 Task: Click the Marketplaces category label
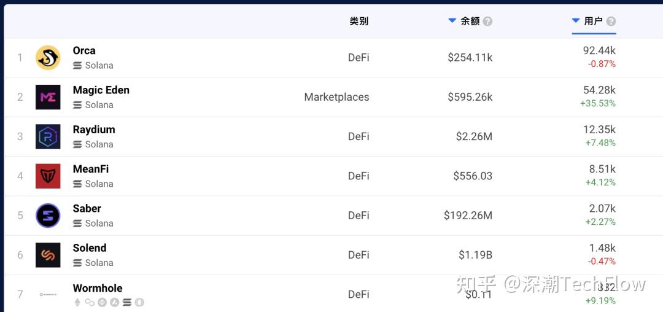(x=336, y=97)
